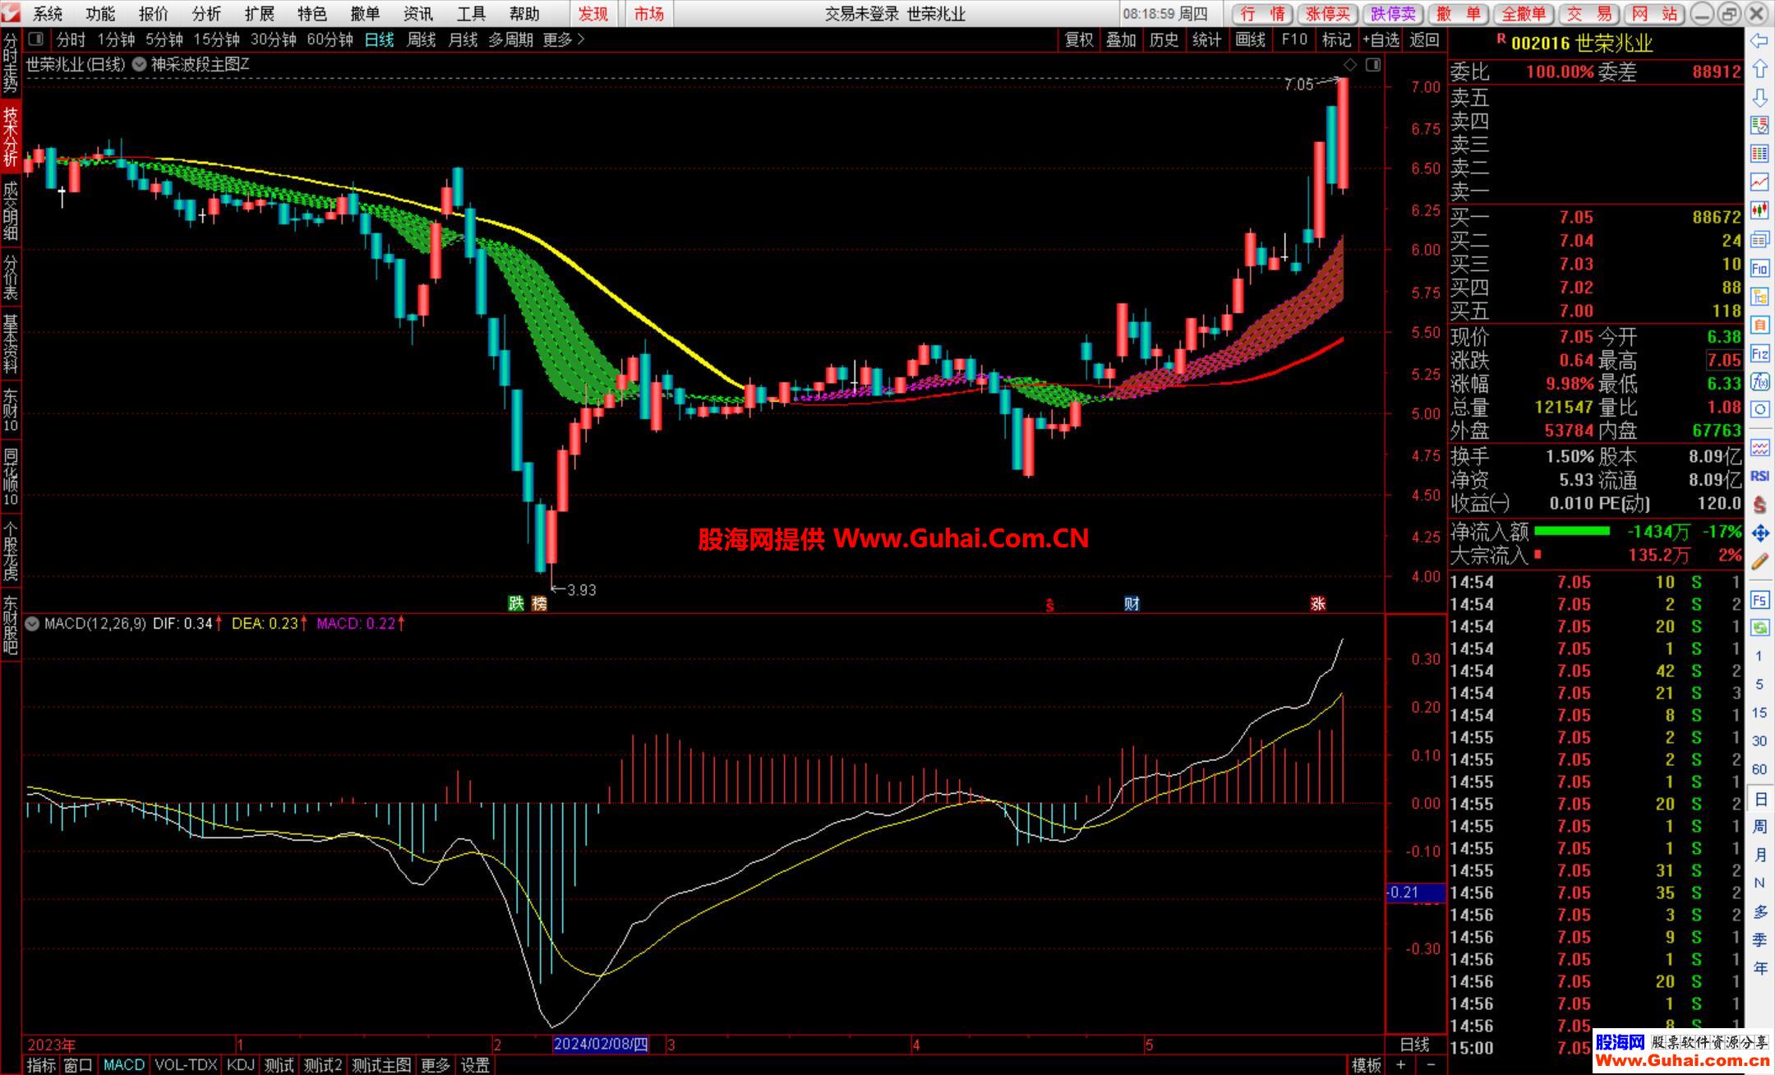Open the MACD(12,26,9) indicator dropdown arrow
The image size is (1775, 1075).
32,624
